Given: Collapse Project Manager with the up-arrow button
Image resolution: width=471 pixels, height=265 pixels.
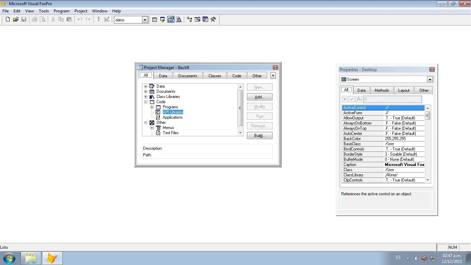Looking at the screenshot, I should click(273, 76).
